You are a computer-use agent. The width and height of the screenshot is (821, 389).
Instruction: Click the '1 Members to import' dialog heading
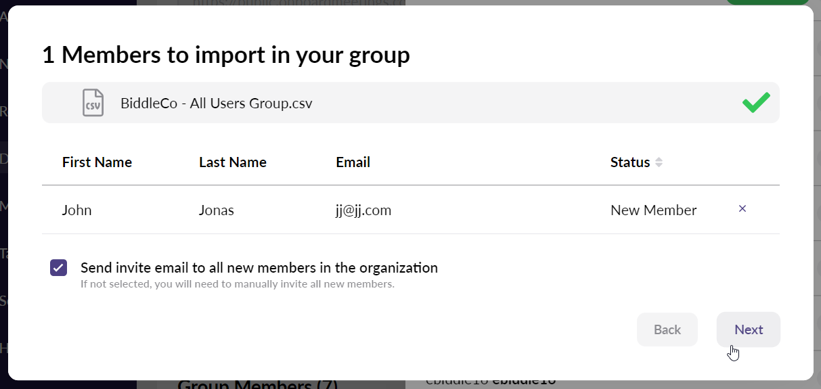[x=225, y=55]
